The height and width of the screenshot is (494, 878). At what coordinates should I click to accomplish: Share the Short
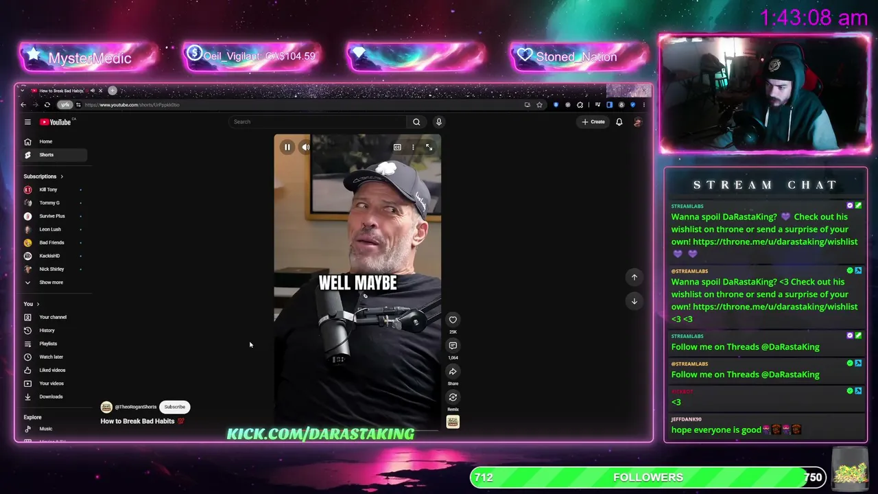click(x=453, y=371)
